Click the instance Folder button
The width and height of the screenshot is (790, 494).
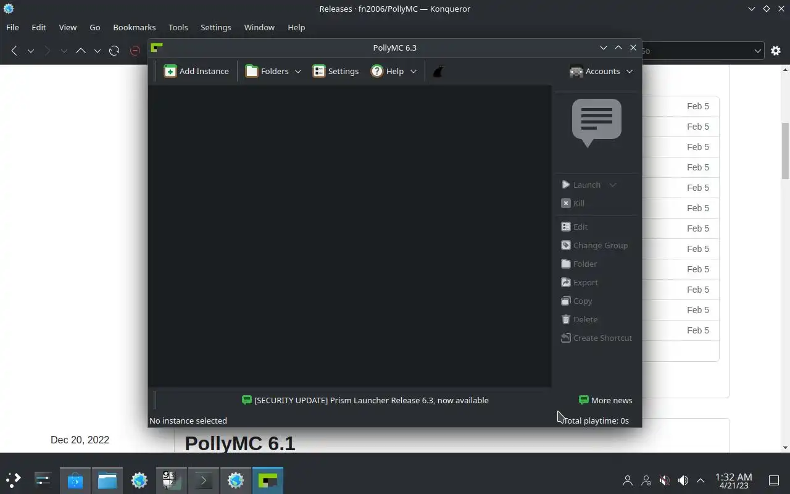[x=579, y=264]
